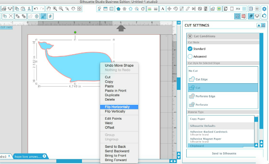Click outlined triangle in Cut Settings header
The image size is (269, 164).
tap(263, 25)
